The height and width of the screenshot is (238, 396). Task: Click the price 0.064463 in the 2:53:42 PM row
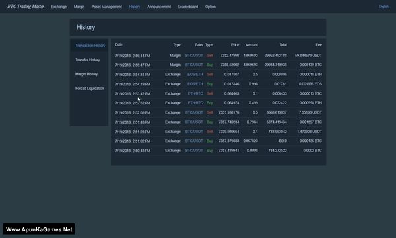232,94
